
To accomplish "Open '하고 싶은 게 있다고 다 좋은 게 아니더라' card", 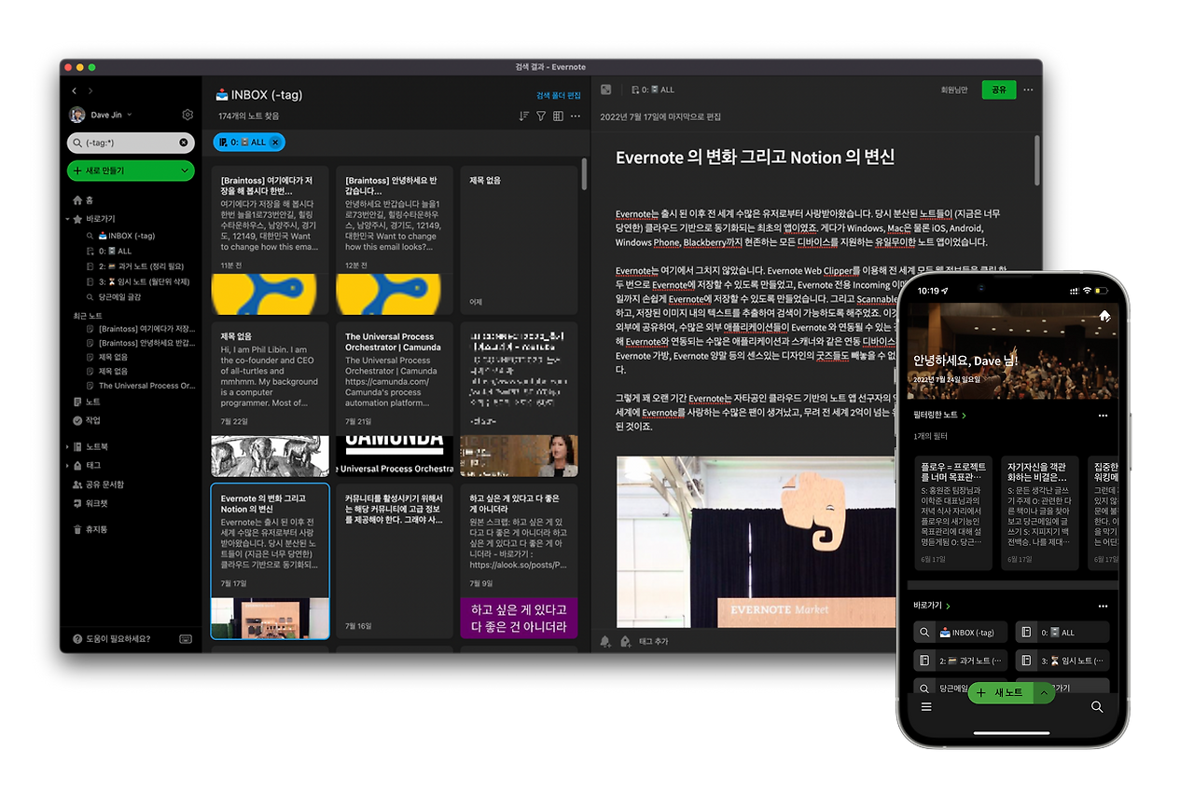I will (x=519, y=561).
